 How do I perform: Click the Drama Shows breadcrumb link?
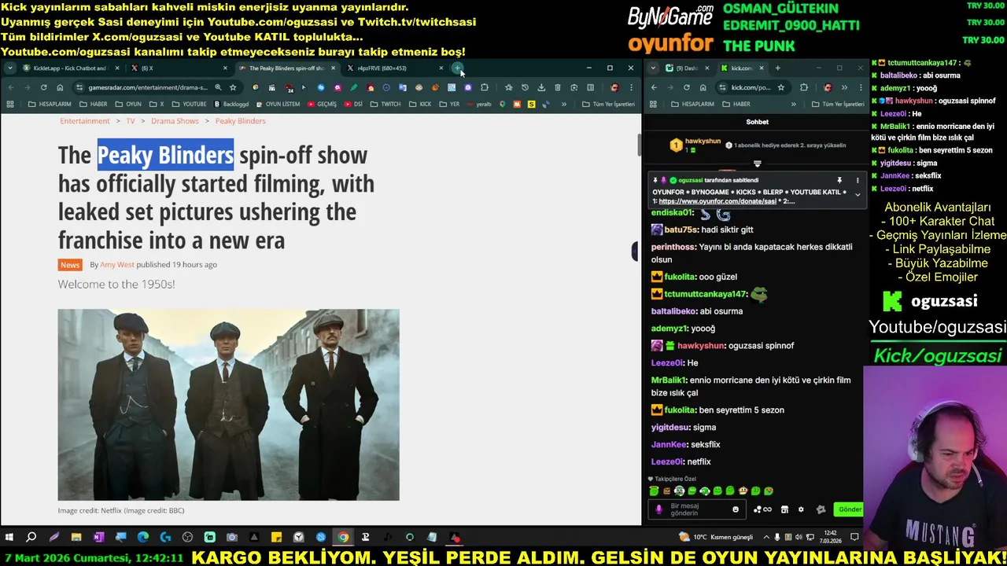coord(175,121)
